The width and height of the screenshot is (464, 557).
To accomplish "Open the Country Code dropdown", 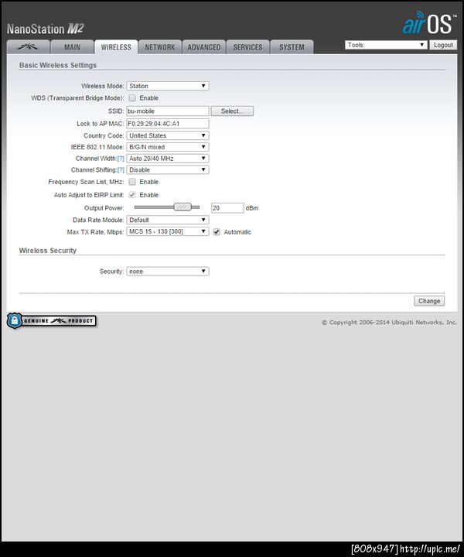I will click(168, 135).
